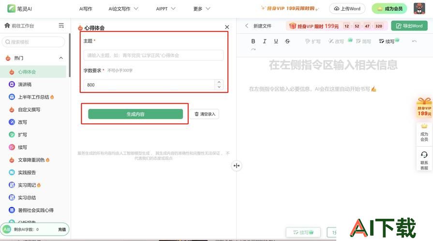Click the 清空录入 button
This screenshot has width=433, height=241.
pos(204,114)
